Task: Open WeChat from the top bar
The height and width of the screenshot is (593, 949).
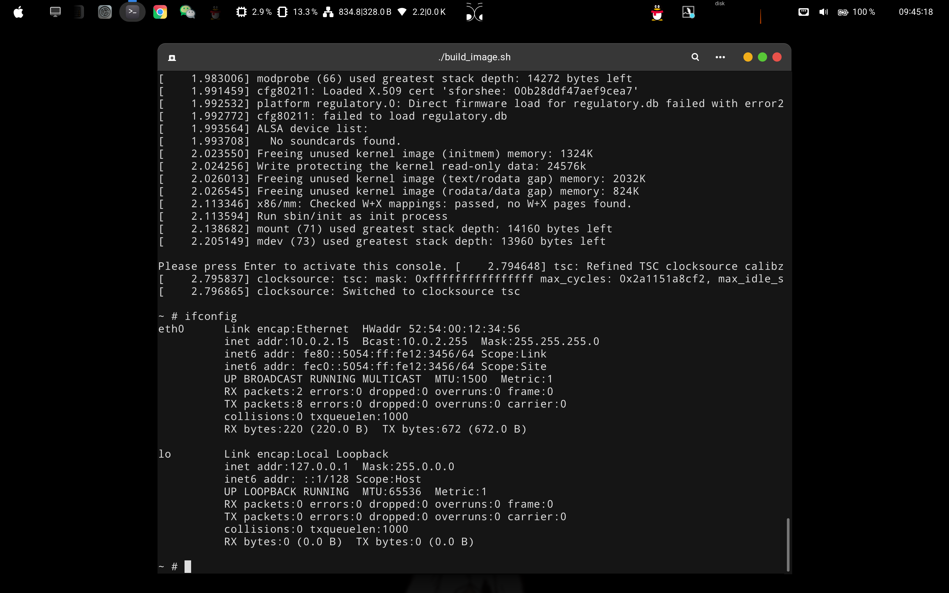Action: [x=187, y=12]
